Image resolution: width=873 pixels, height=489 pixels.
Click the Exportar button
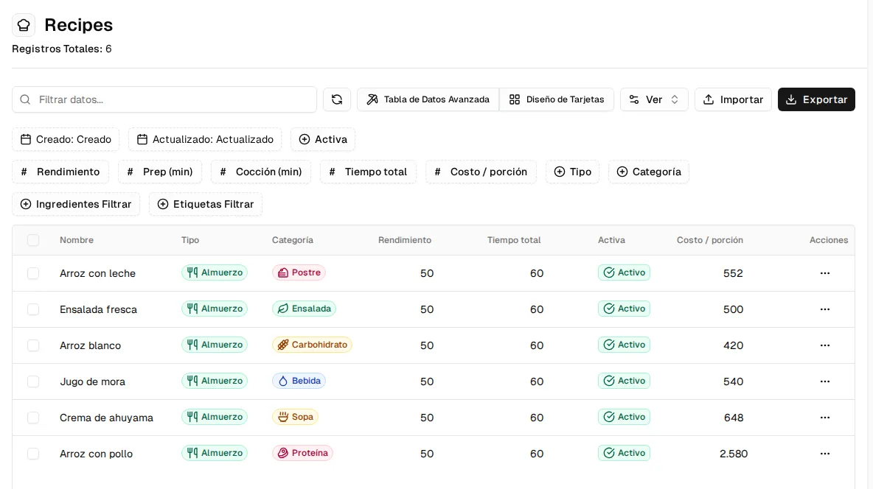[816, 99]
